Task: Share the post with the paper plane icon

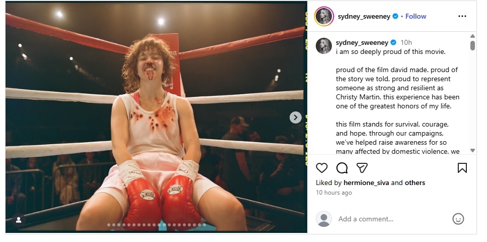Action: coord(362,168)
